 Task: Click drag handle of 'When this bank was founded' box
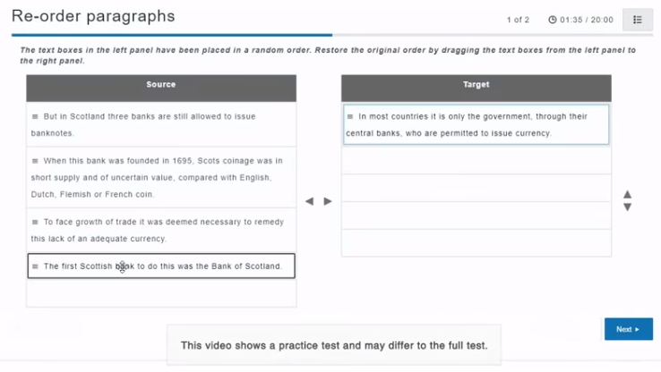pyautogui.click(x=35, y=161)
